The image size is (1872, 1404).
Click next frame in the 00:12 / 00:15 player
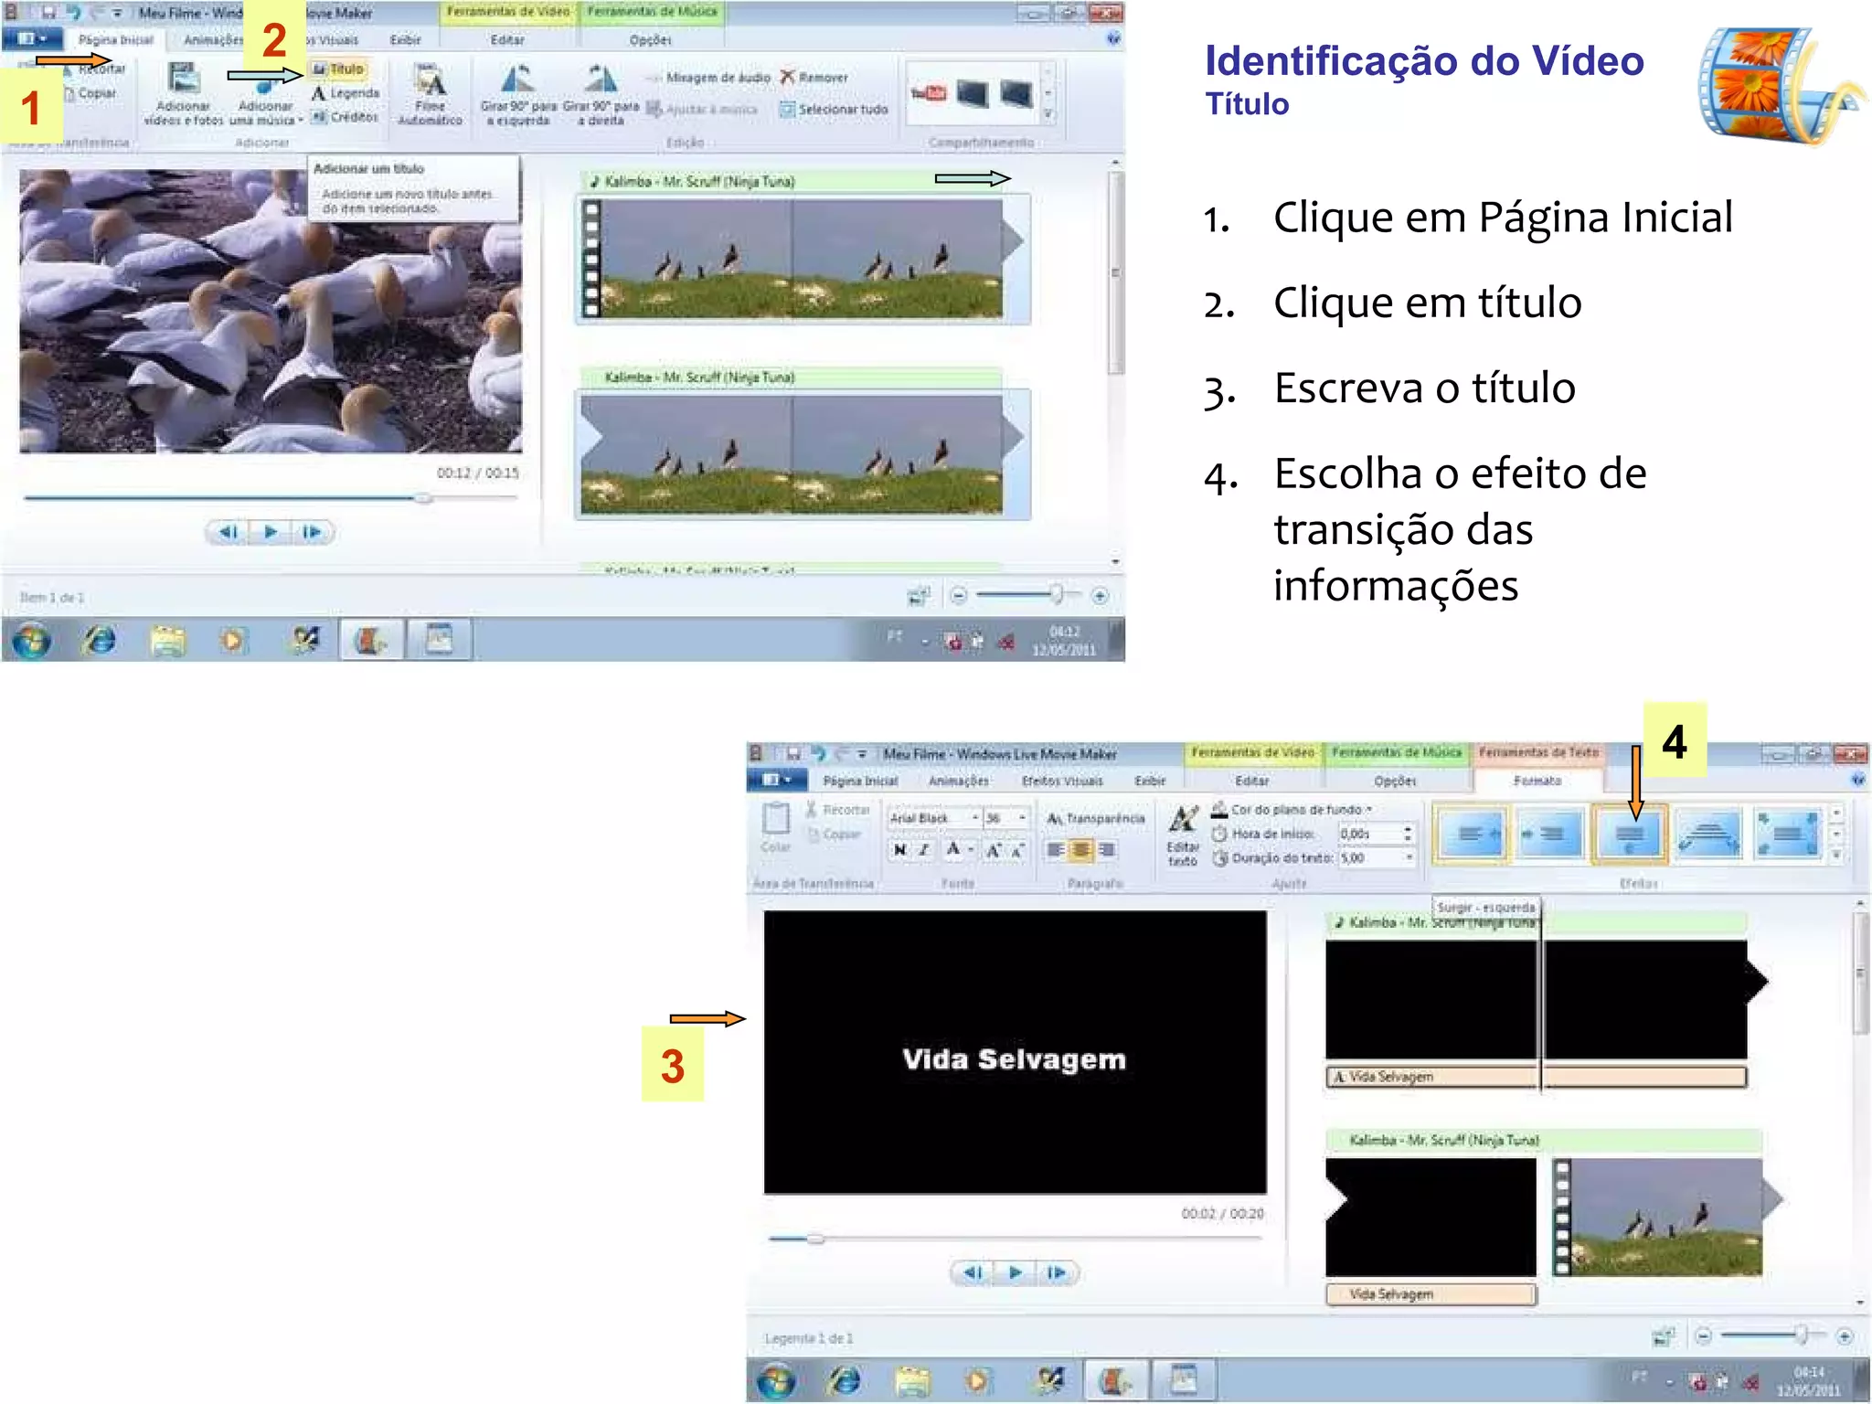(x=312, y=532)
